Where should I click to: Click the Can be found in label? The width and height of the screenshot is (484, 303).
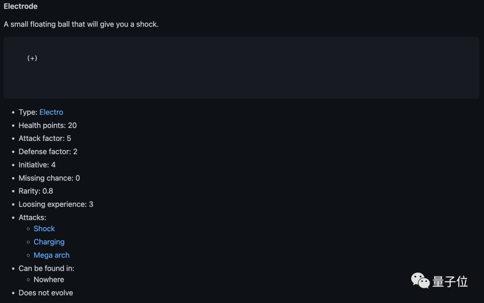click(46, 268)
